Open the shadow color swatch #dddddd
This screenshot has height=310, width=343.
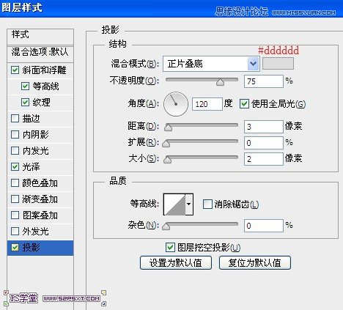tap(278, 64)
